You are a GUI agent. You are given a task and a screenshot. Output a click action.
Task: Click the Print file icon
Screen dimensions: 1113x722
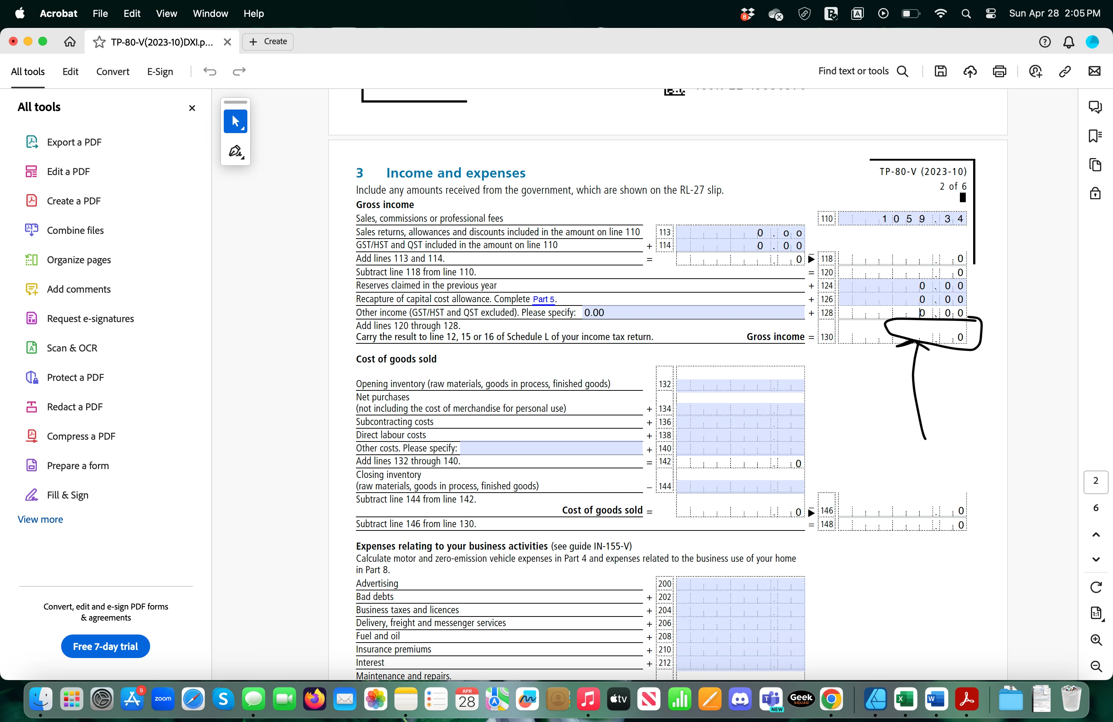click(999, 71)
